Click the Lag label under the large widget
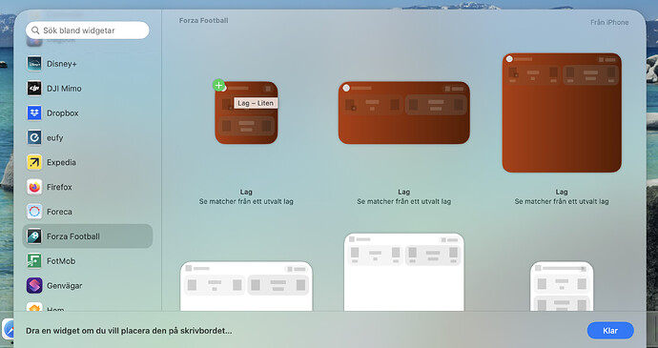This screenshot has height=348, width=658. click(x=562, y=193)
